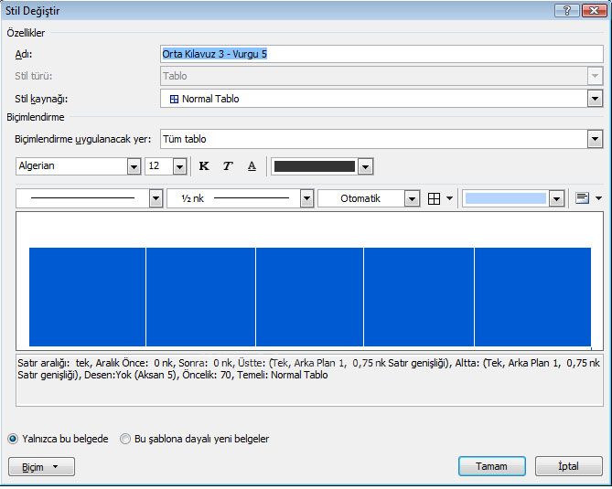Toggle underline (A) formatting
This screenshot has width=612, height=489.
(x=252, y=166)
